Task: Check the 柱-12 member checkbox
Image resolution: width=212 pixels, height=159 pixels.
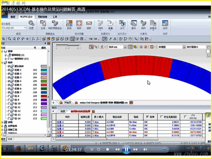Action: click(9, 111)
